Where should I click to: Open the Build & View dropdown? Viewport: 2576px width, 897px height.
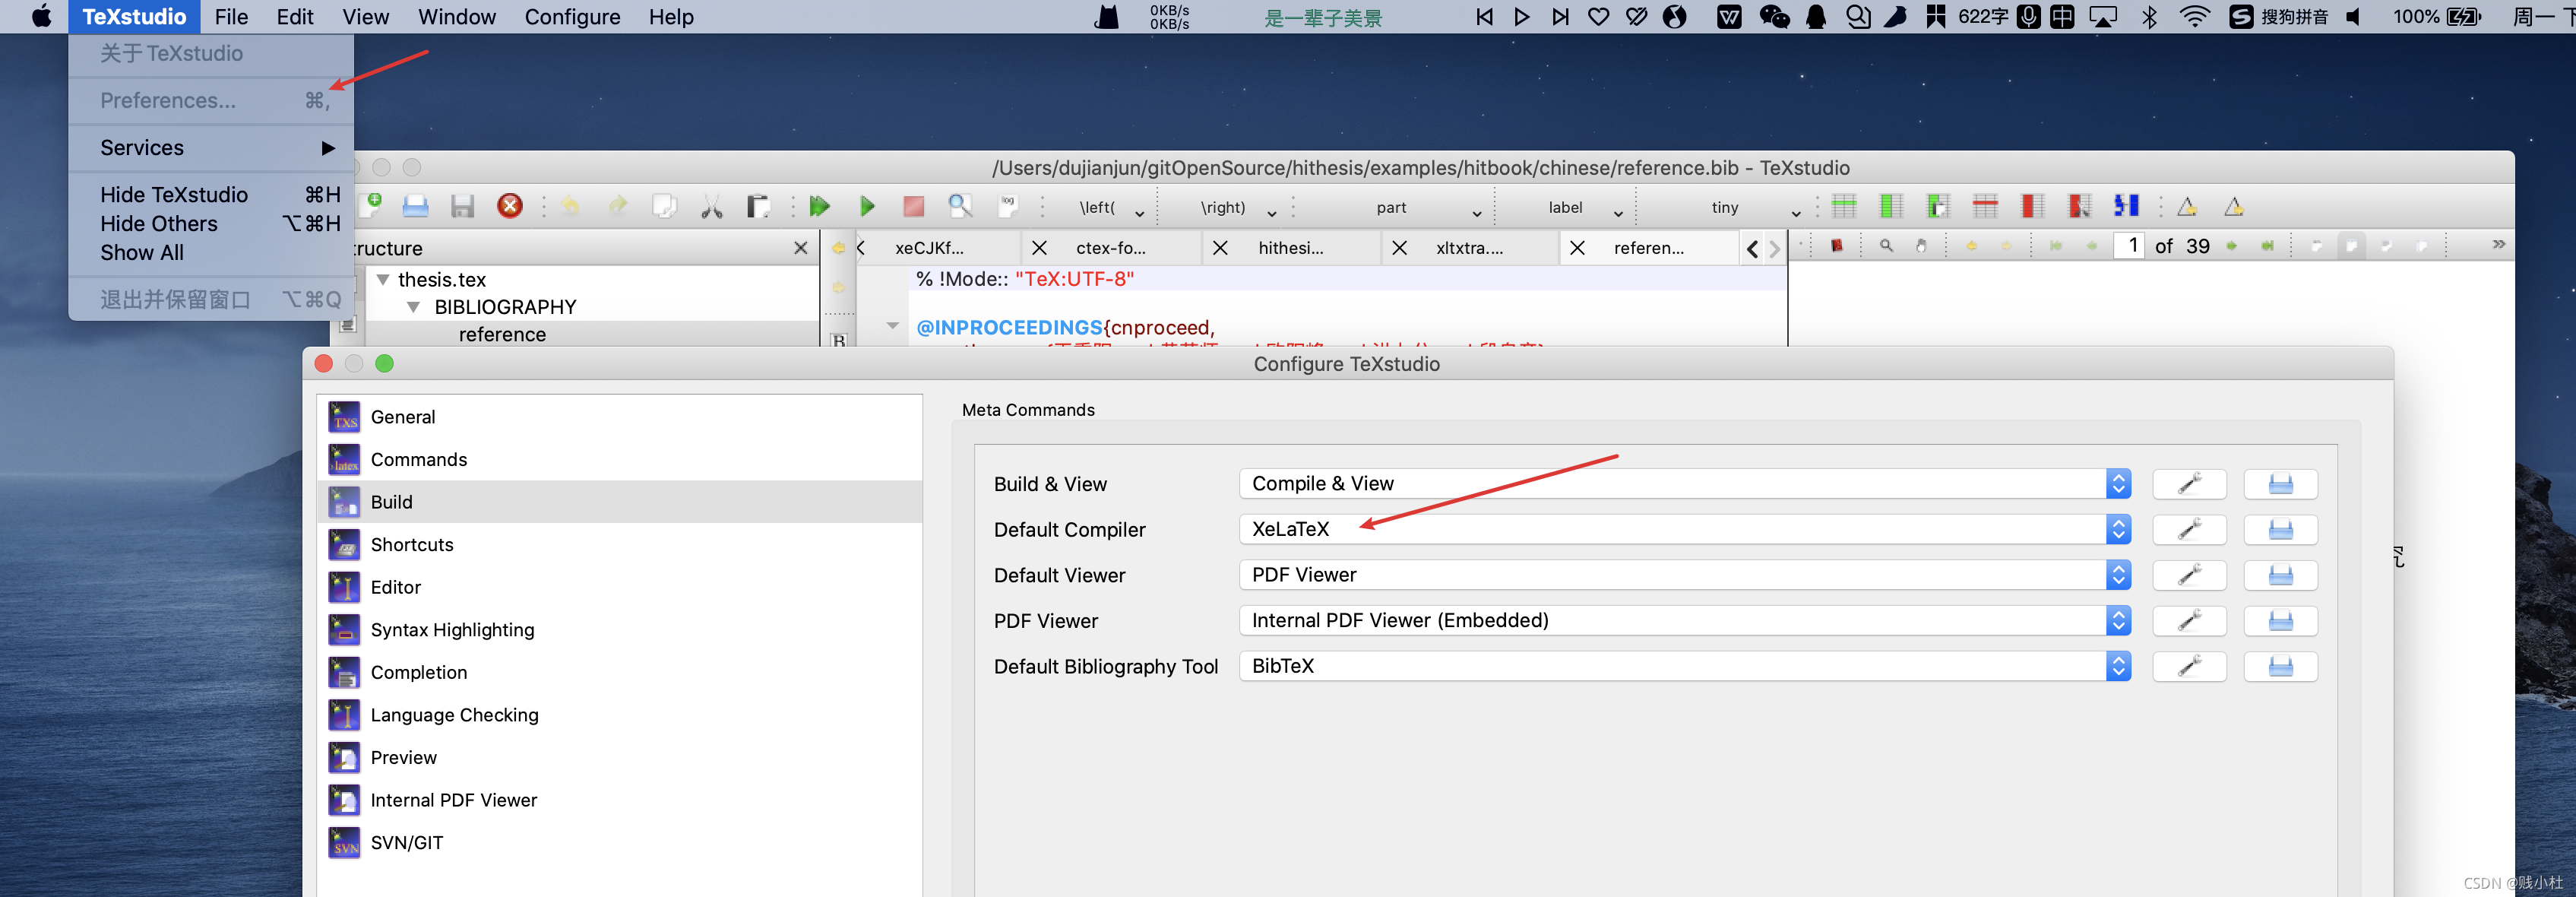point(1685,484)
